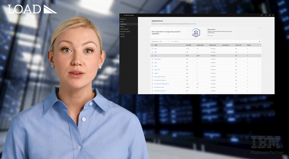Open Settings in the left sidebar
The width and height of the screenshot is (289, 159).
122,37
